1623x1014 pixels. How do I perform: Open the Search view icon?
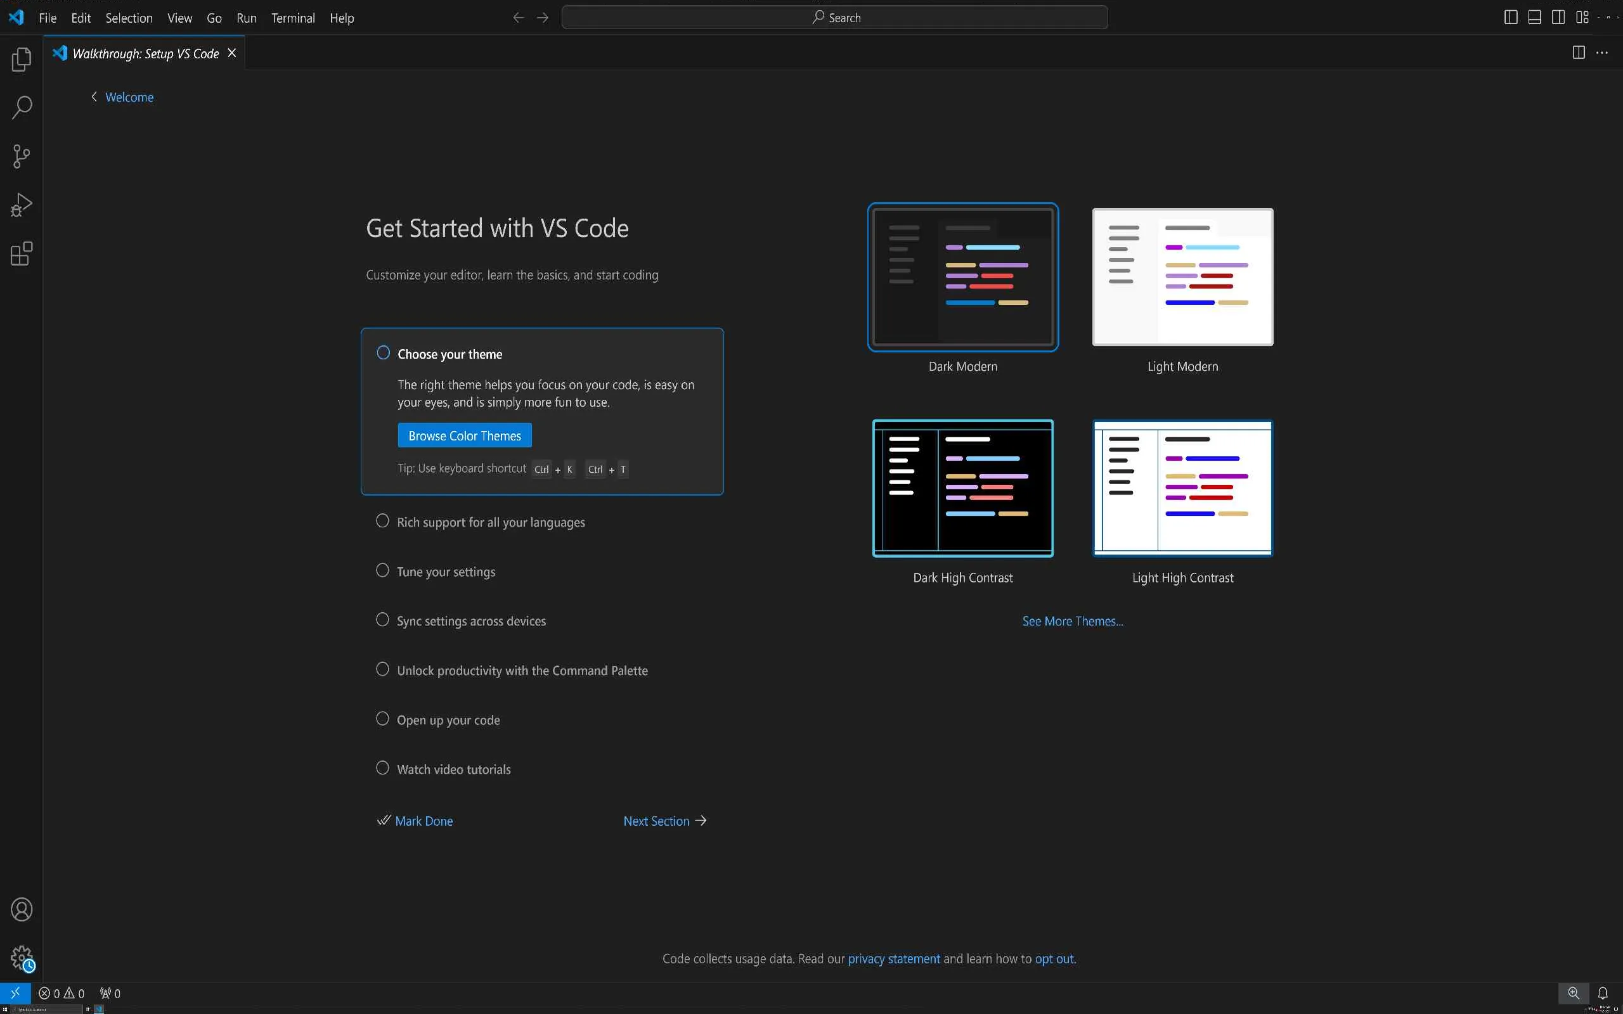(x=22, y=107)
